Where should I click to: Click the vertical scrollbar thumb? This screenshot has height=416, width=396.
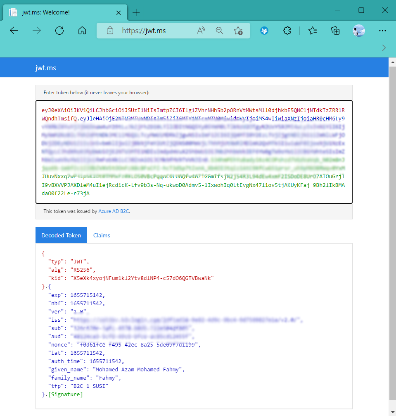pyautogui.click(x=393, y=233)
